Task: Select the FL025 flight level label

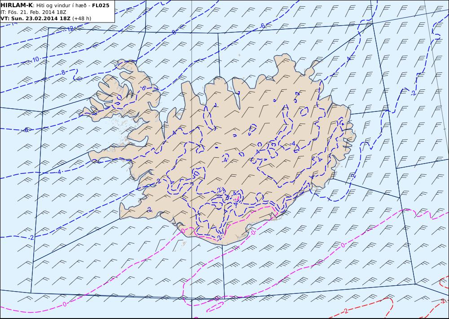Action: point(101,5)
